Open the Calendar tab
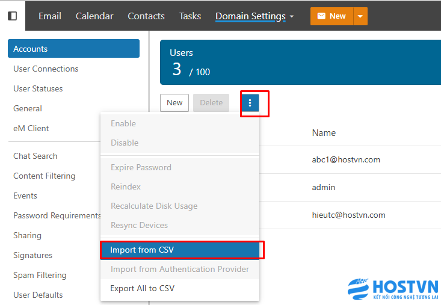The height and width of the screenshot is (305, 441). 94,16
